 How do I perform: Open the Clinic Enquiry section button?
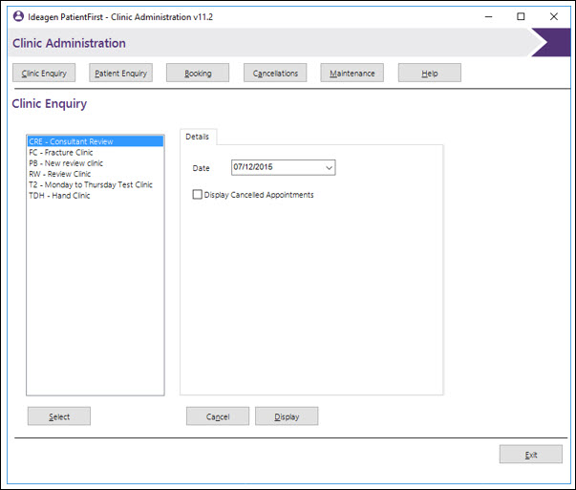coord(44,73)
